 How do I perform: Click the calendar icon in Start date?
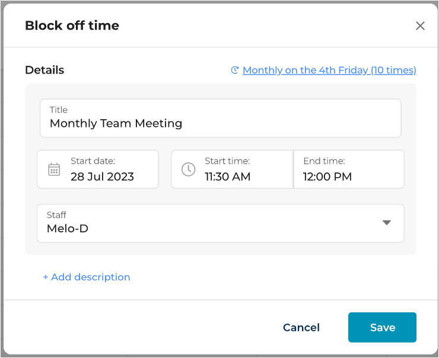54,169
